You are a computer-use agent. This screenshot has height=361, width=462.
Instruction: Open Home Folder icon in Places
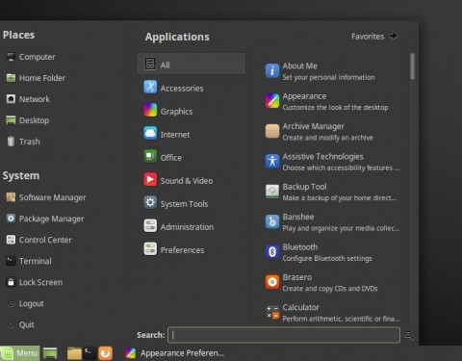(x=11, y=78)
